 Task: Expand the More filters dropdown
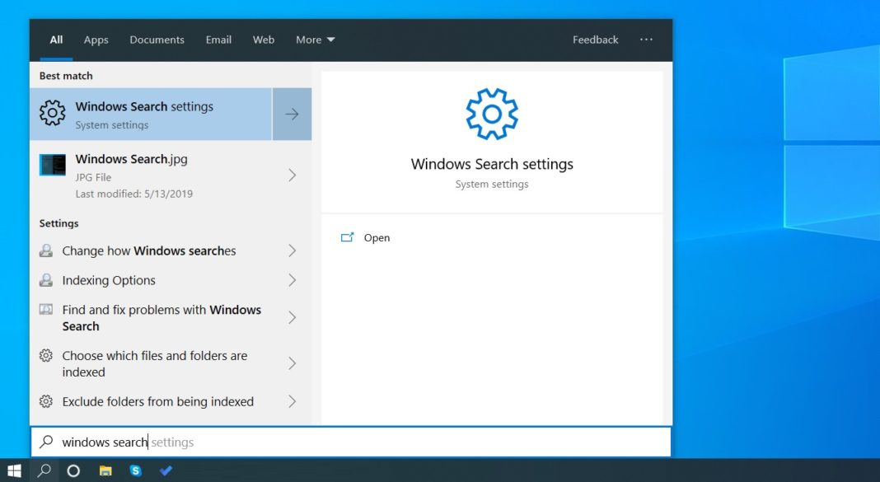click(x=315, y=40)
